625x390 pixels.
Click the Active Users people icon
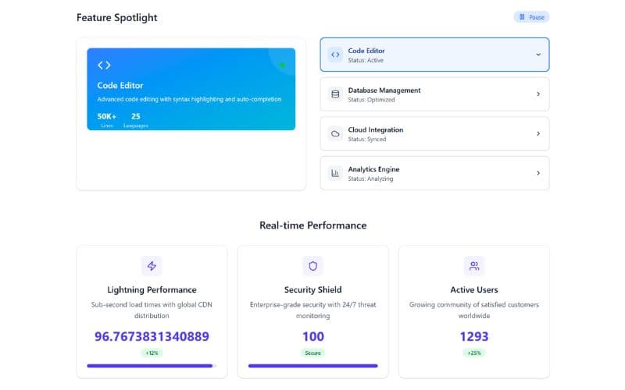click(473, 266)
